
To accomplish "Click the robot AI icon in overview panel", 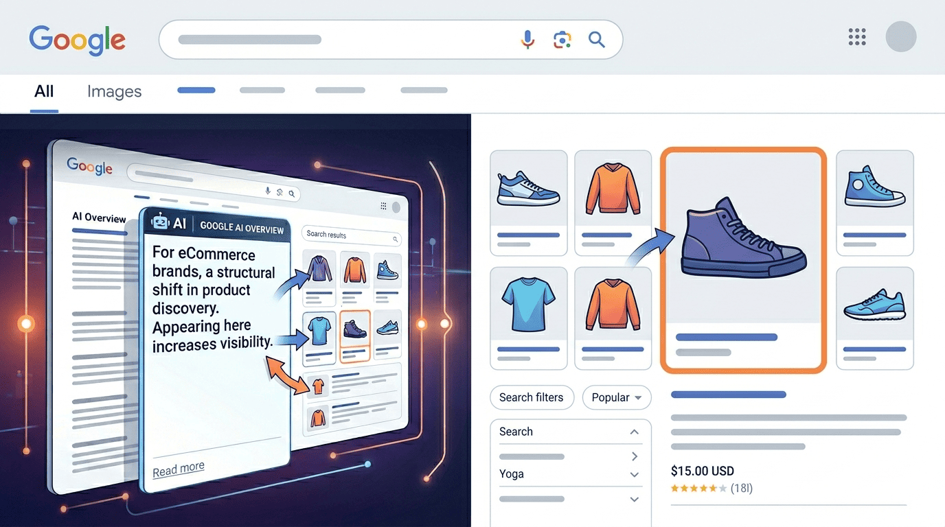I will tap(159, 222).
